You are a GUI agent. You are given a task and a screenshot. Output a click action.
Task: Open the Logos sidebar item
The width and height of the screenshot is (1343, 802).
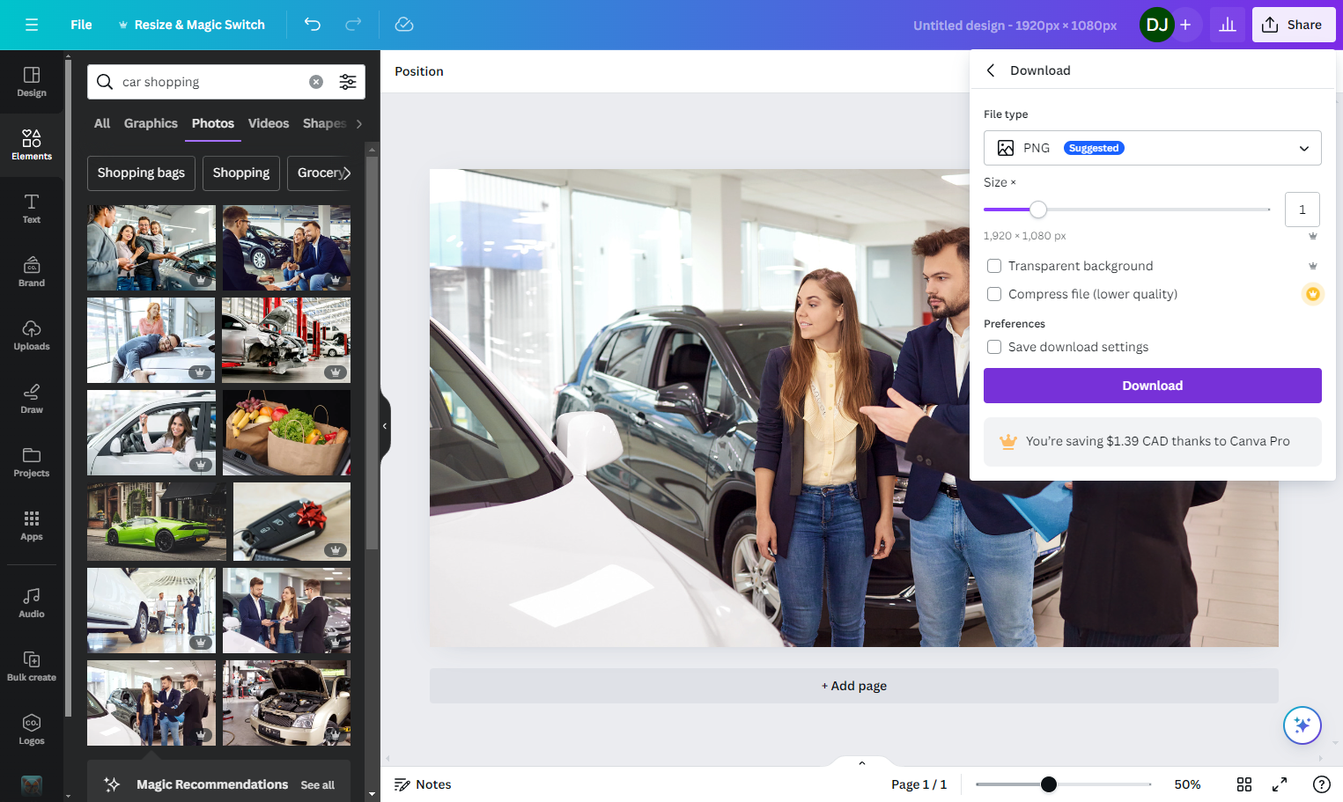tap(32, 730)
